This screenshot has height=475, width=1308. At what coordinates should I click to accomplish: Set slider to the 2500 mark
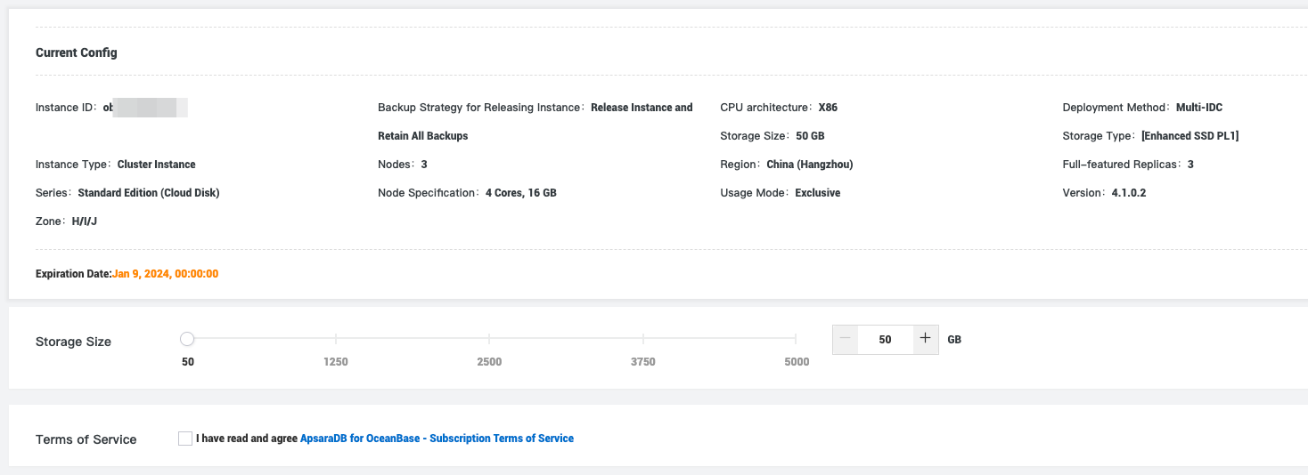(489, 339)
